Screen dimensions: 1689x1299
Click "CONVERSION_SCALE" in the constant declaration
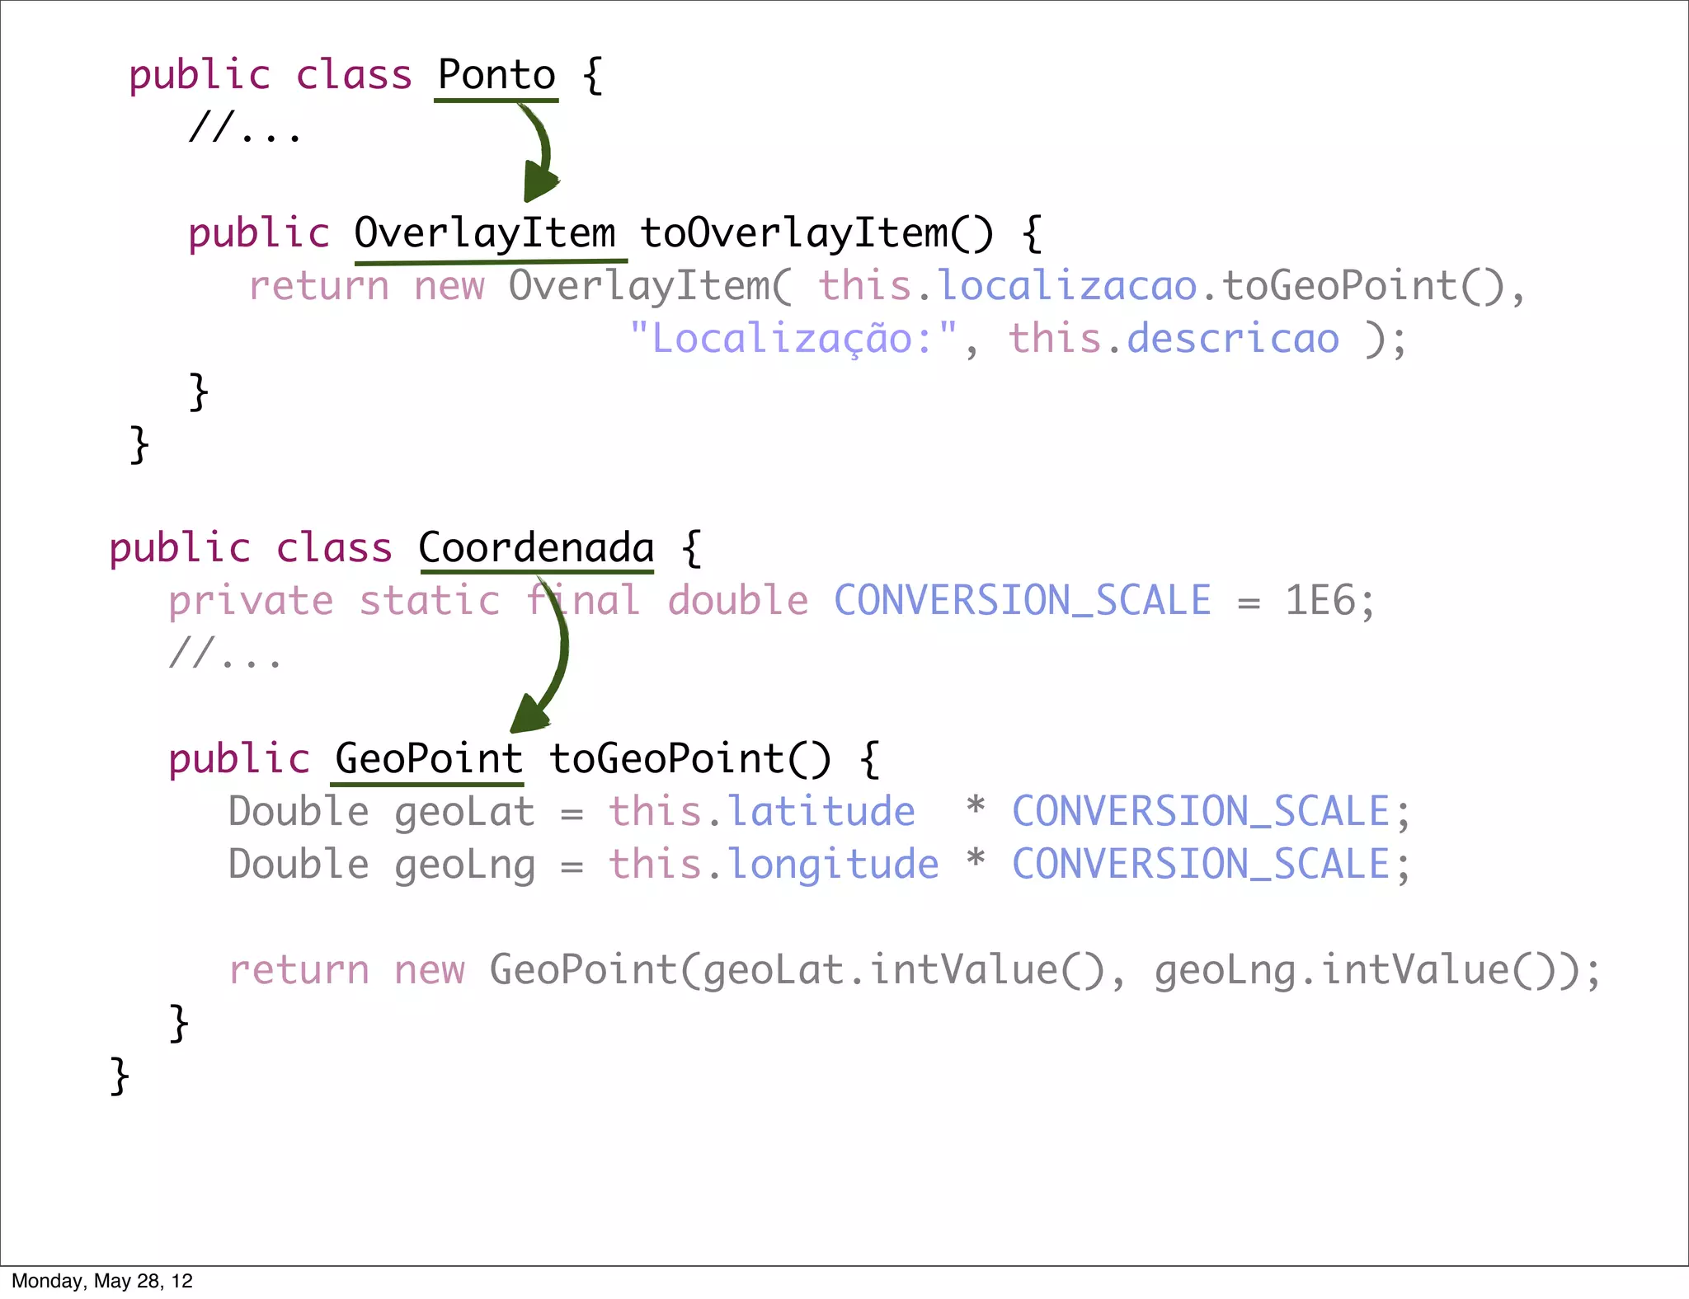coord(1023,601)
